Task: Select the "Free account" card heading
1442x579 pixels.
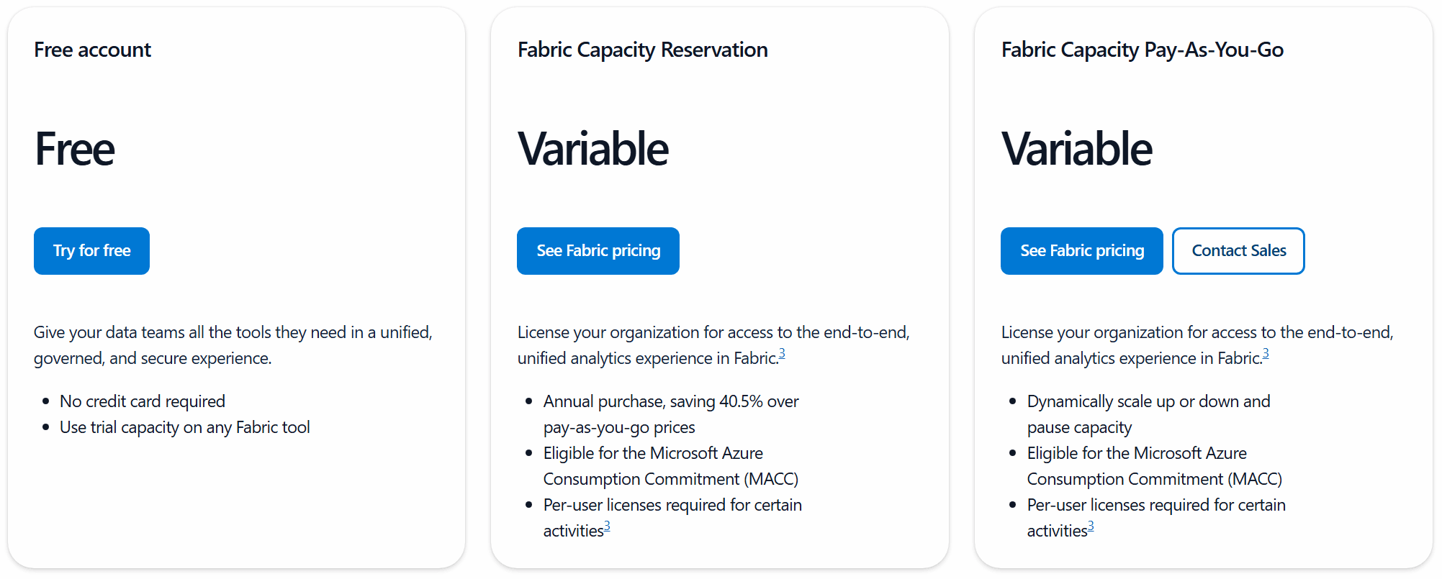Action: click(x=92, y=50)
